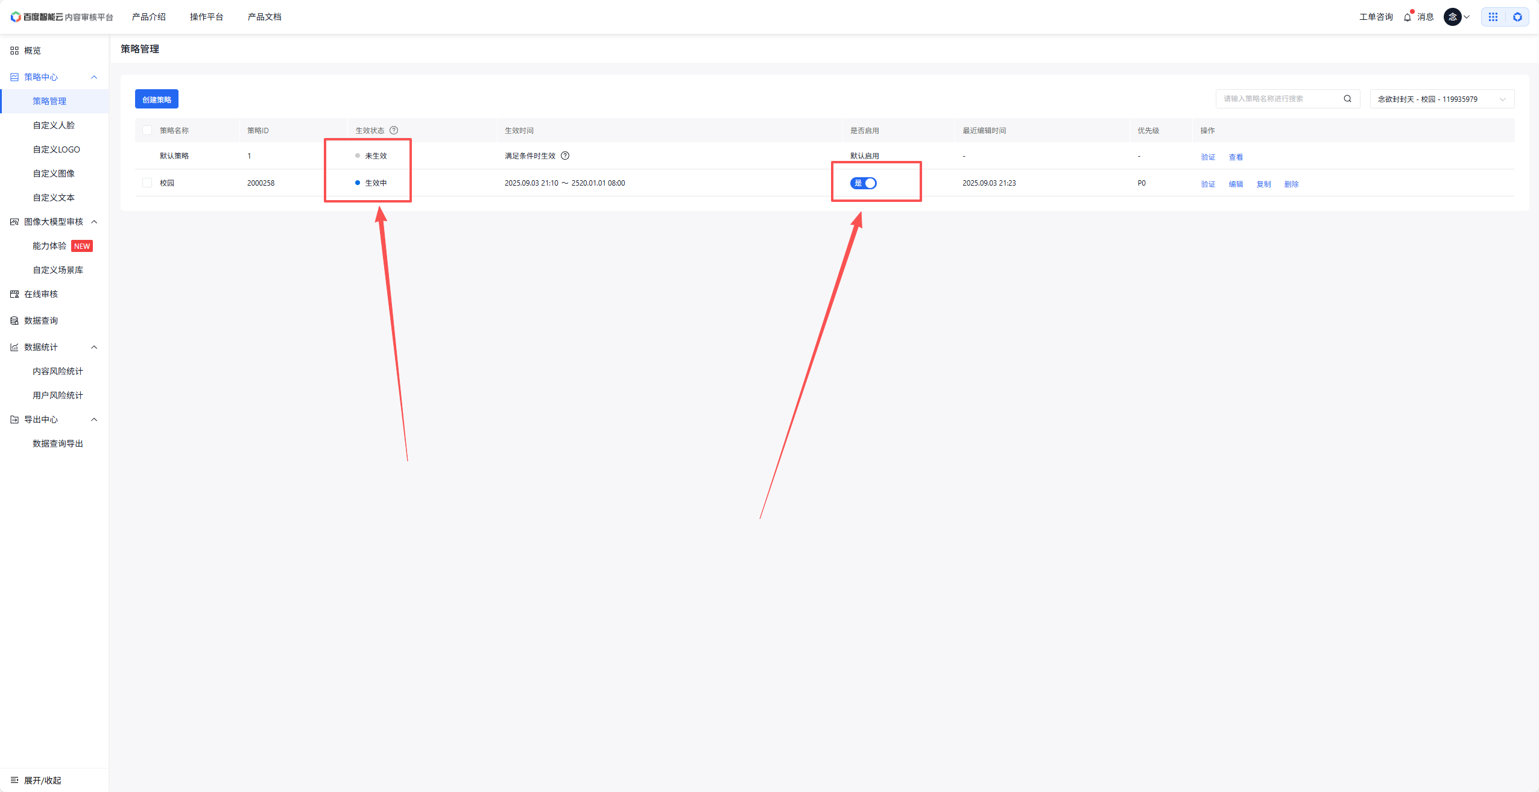
Task: Click the search magnifier icon
Action: pos(1347,99)
